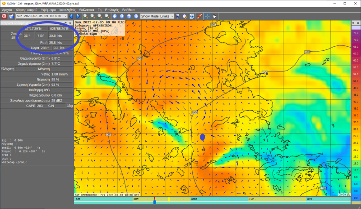Open the Βοήθεια menu
The height and width of the screenshot is (209, 361).
[128, 9]
